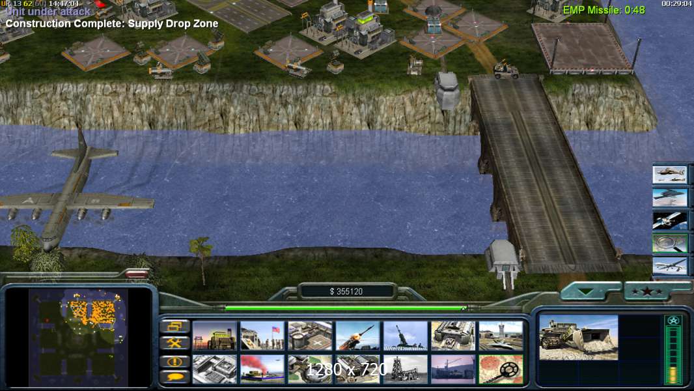Click the $ 355120 money display

[346, 291]
